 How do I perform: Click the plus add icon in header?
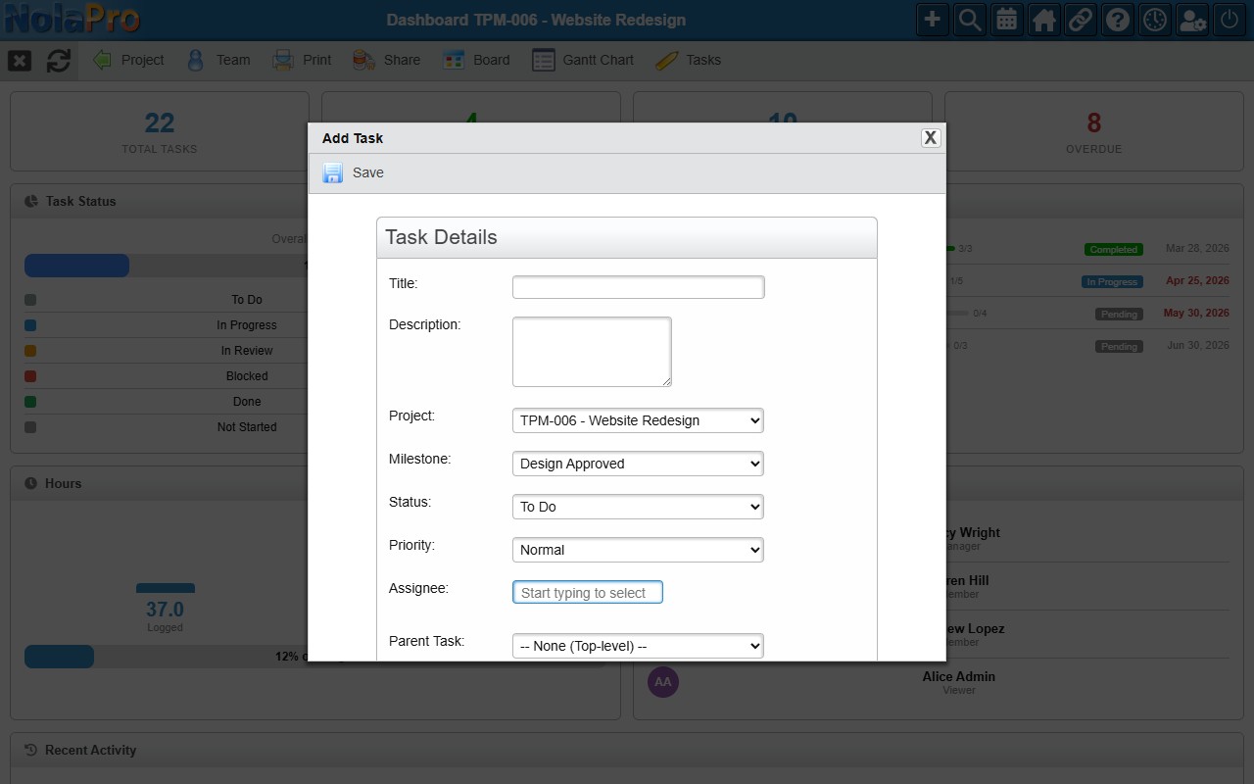[x=933, y=20]
